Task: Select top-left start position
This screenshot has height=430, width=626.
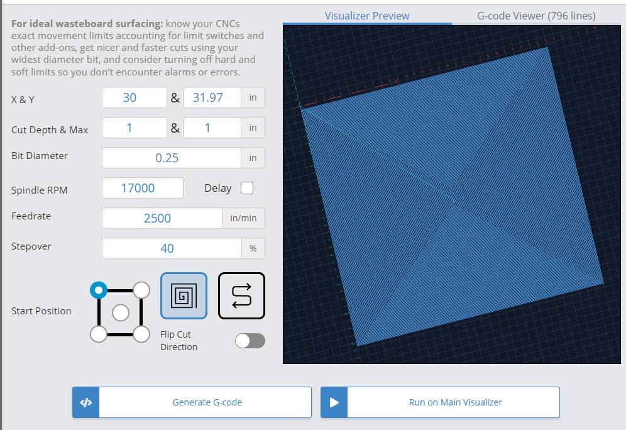Action: 99,290
